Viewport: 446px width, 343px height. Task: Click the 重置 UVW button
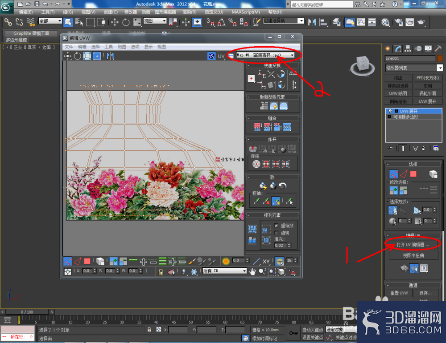399,293
